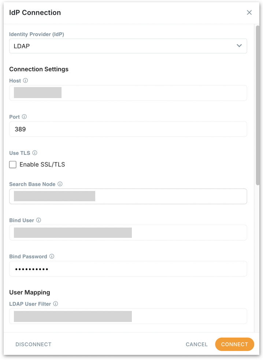Close the IdP Connection dialog

[x=249, y=12]
